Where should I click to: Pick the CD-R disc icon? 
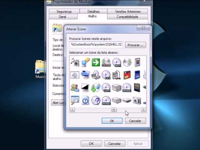(106, 75)
